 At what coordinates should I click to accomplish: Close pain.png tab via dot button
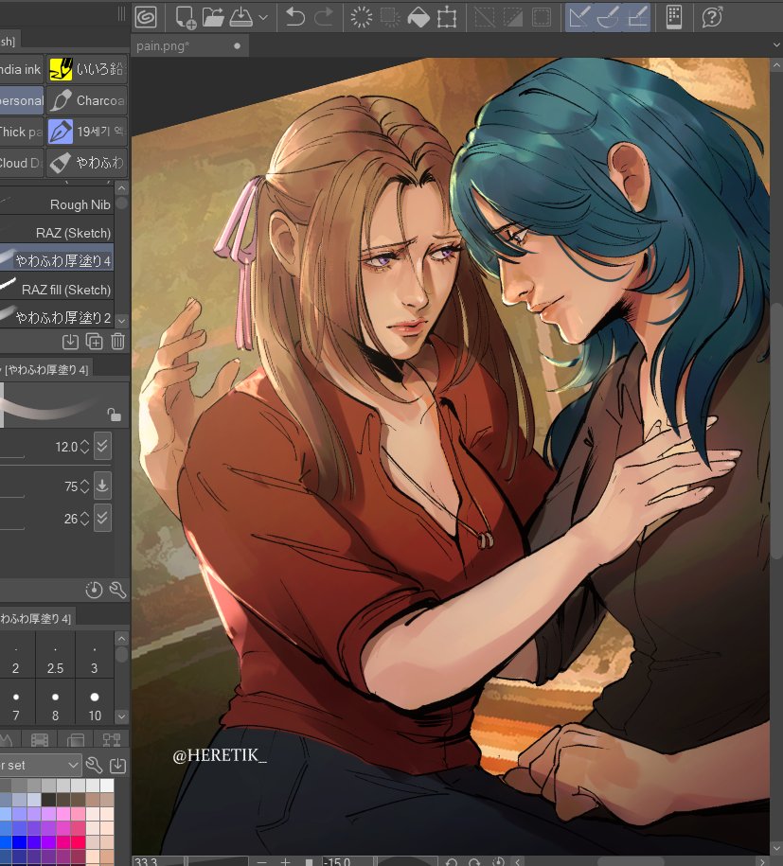pyautogui.click(x=237, y=45)
